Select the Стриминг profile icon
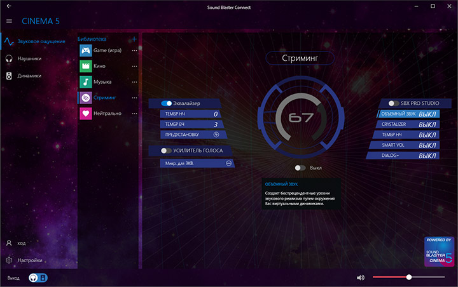This screenshot has height=287, width=458. 86,98
